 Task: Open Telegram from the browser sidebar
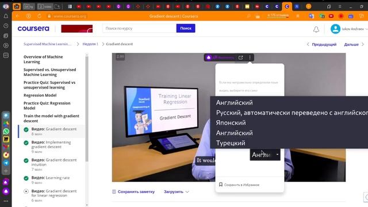[x=6, y=163]
